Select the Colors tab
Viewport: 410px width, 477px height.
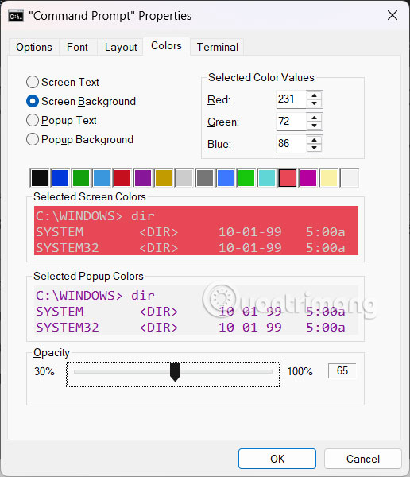(166, 46)
